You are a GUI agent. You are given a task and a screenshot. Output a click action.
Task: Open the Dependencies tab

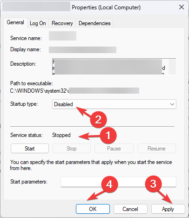[94, 23]
